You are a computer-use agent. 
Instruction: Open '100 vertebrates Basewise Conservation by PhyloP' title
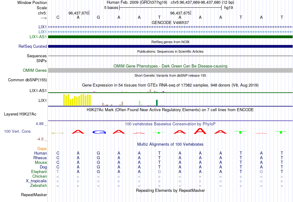[x=170, y=124]
